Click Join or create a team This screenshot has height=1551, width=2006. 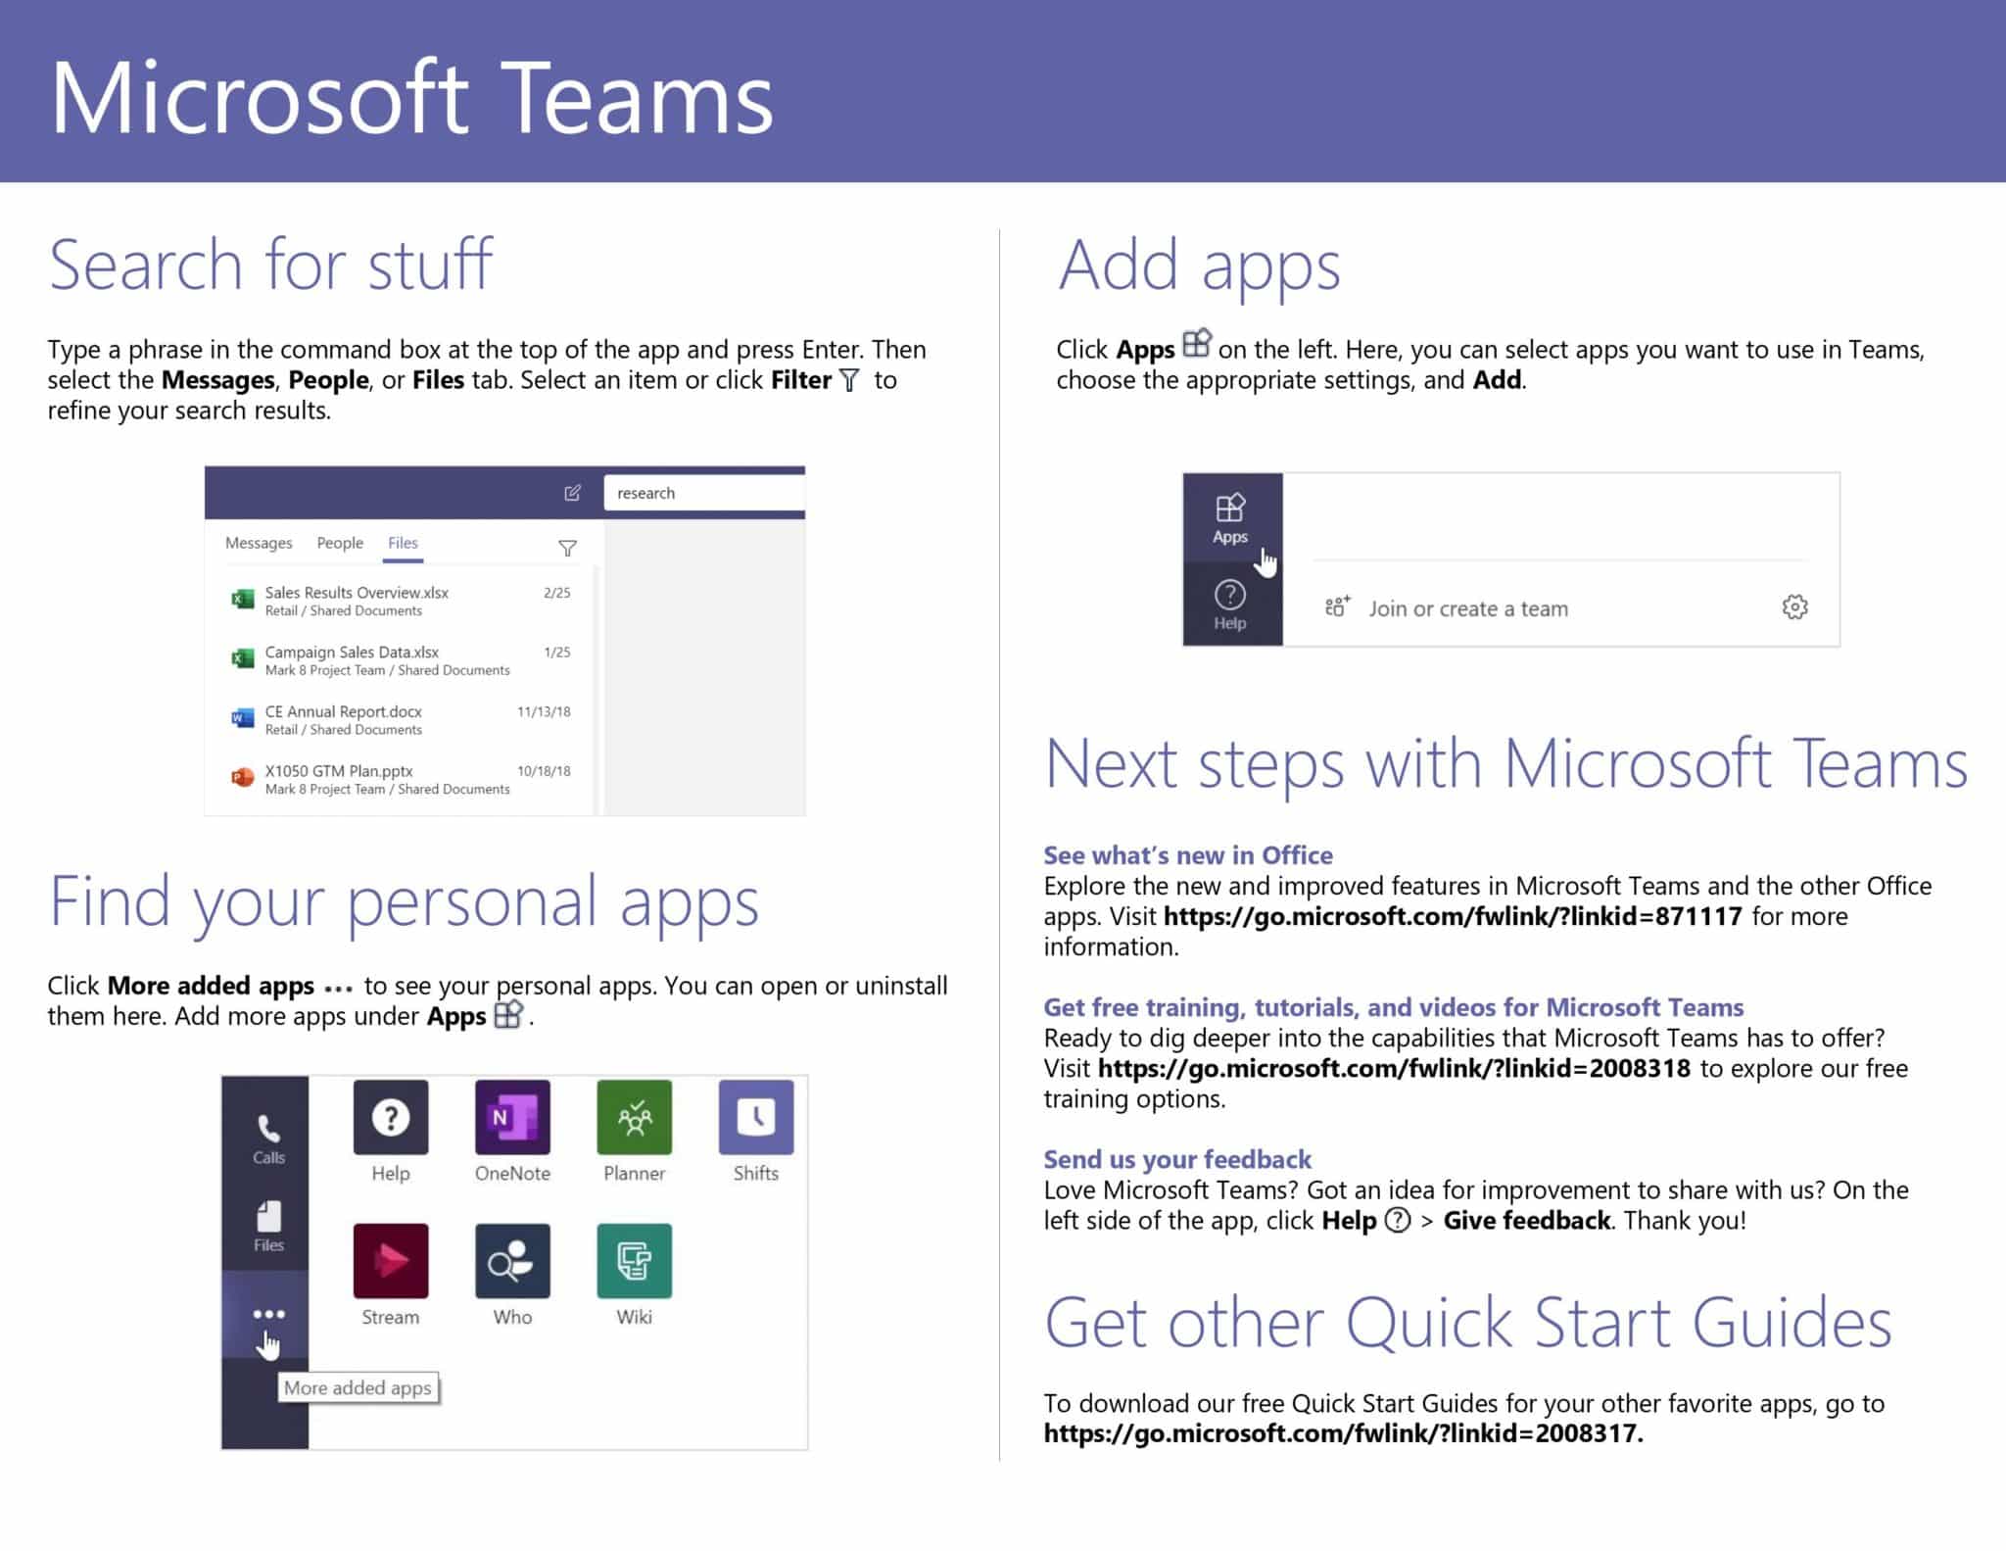coord(1469,607)
